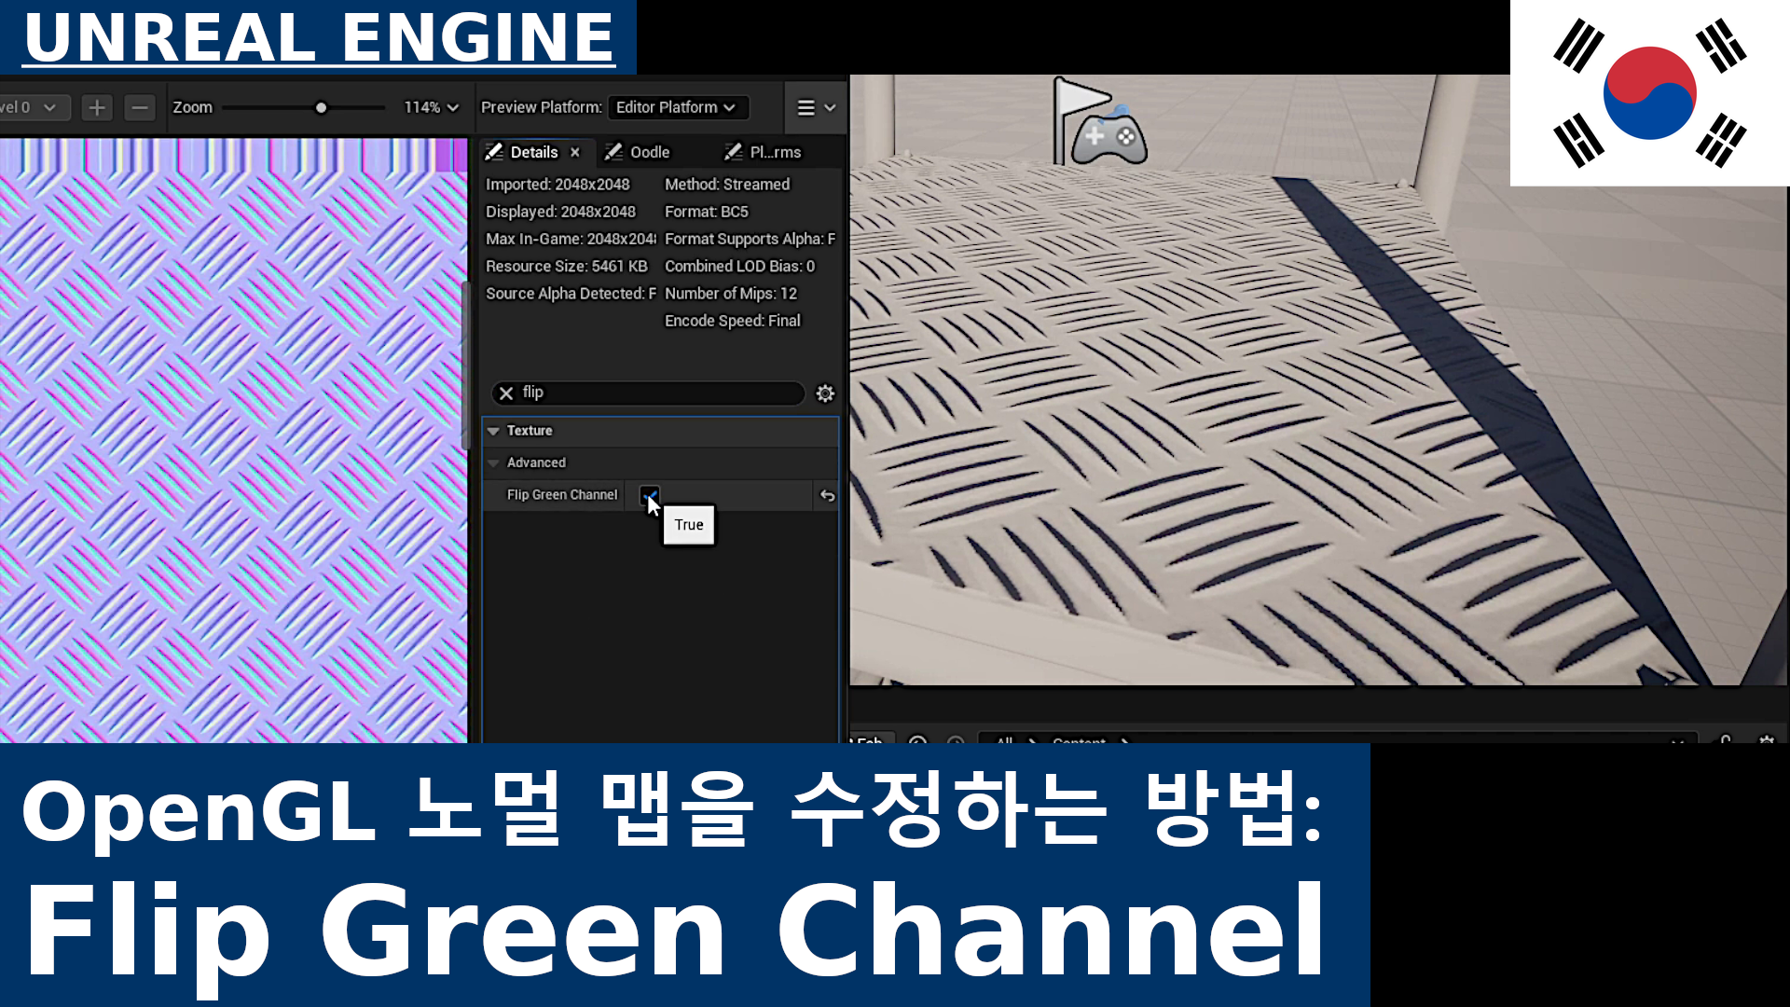This screenshot has height=1007, width=1790.
Task: Open the 114% zoom percentage dropdown
Action: [x=431, y=108]
